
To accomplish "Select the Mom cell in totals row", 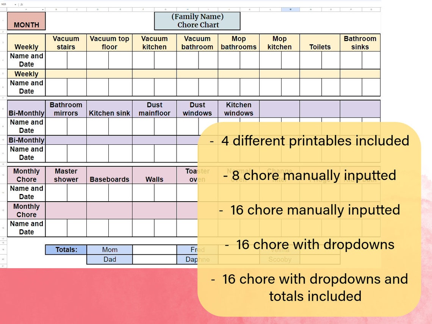I will (x=110, y=249).
